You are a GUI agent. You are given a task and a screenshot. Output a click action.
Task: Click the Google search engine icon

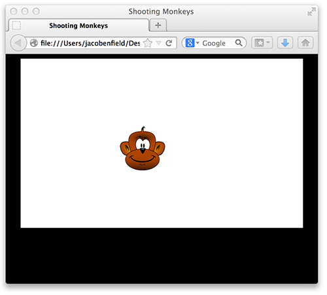tap(190, 43)
